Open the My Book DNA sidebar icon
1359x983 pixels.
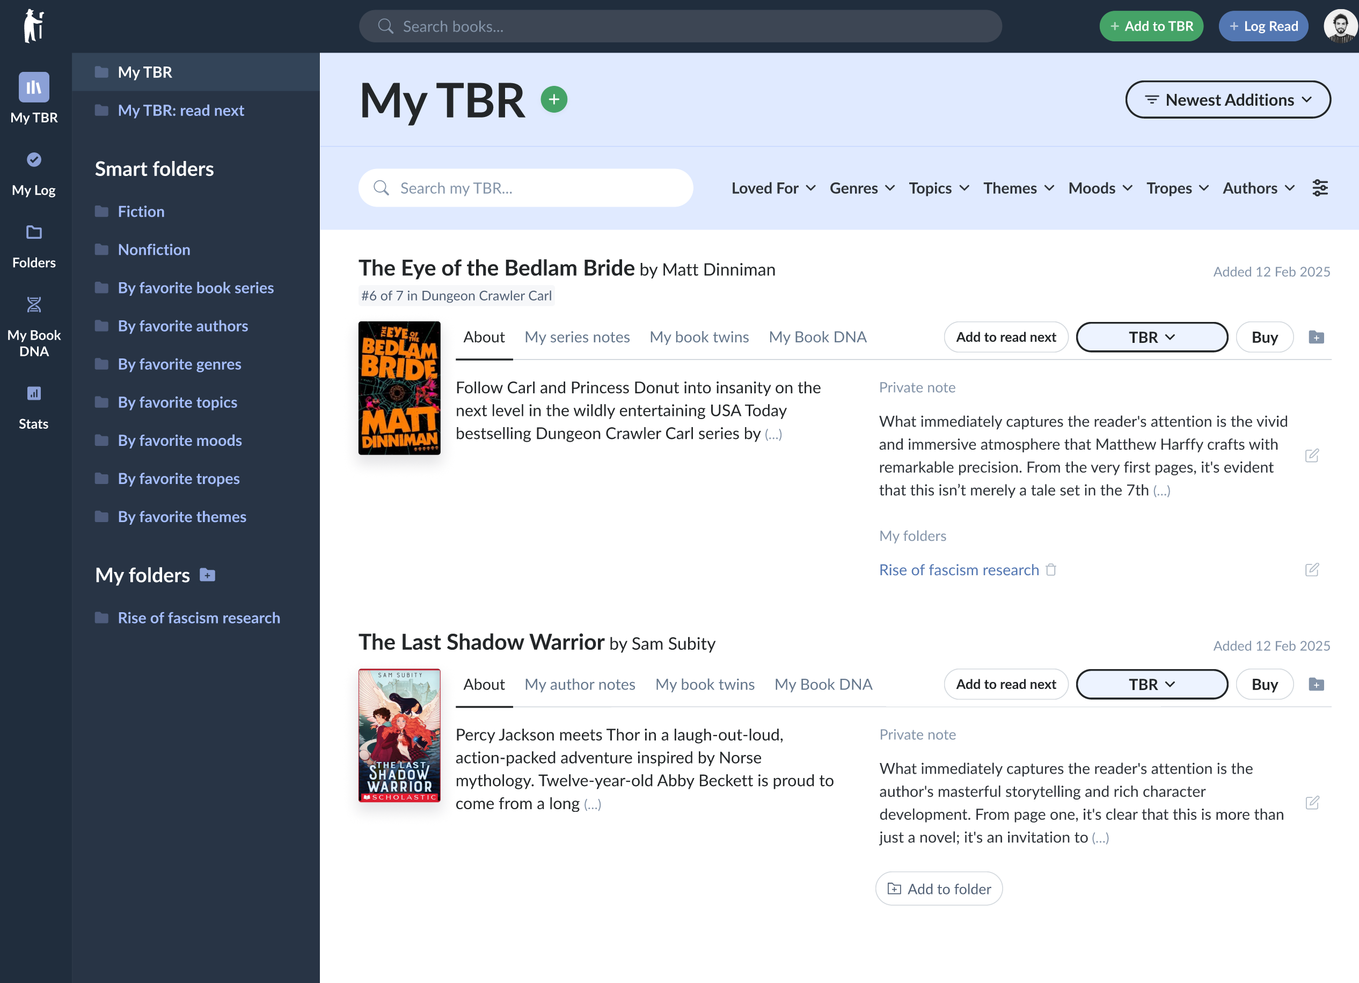34,305
